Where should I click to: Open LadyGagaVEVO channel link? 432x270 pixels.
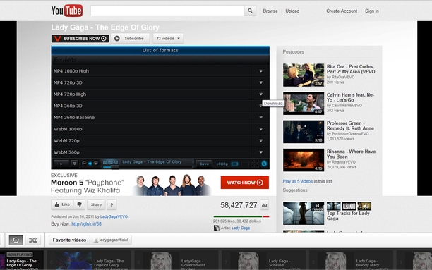[x=114, y=216]
